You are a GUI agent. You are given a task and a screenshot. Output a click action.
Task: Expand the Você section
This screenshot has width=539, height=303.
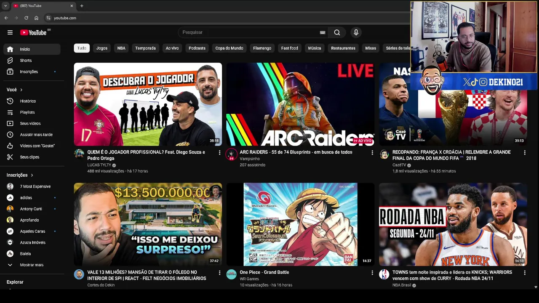[x=15, y=90]
